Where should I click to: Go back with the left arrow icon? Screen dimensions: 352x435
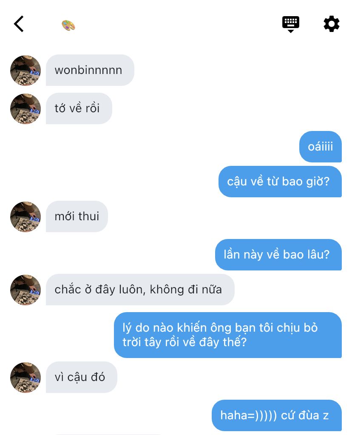pos(19,24)
